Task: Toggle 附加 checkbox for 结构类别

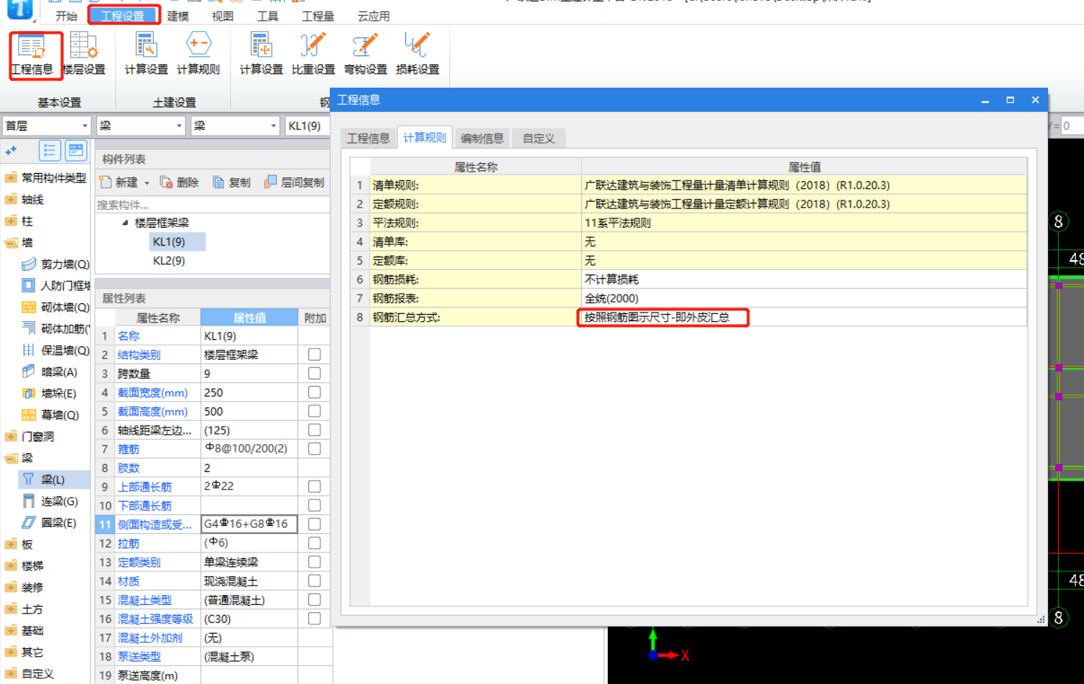Action: point(314,355)
